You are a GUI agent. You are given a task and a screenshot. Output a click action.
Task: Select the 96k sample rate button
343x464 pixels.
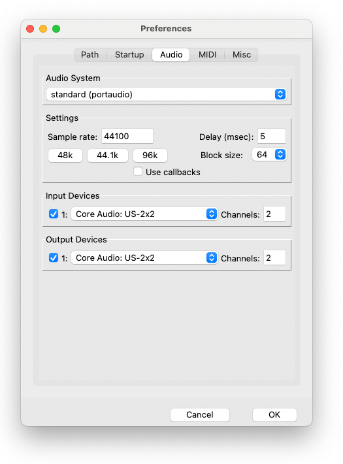pyautogui.click(x=150, y=156)
